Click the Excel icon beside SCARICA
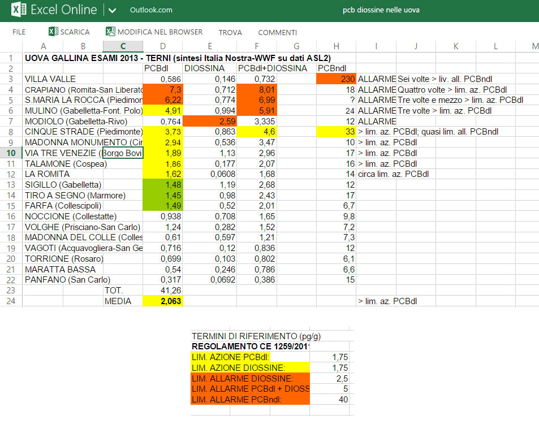539x433 pixels. (x=53, y=32)
